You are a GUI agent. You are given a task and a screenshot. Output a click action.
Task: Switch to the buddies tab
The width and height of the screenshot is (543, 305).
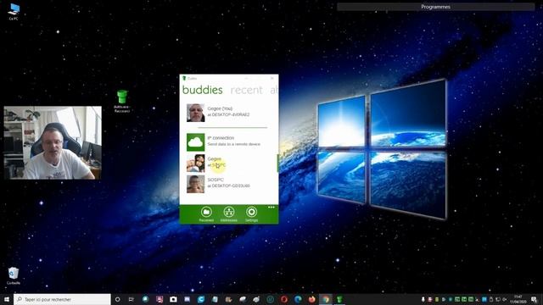tap(202, 90)
